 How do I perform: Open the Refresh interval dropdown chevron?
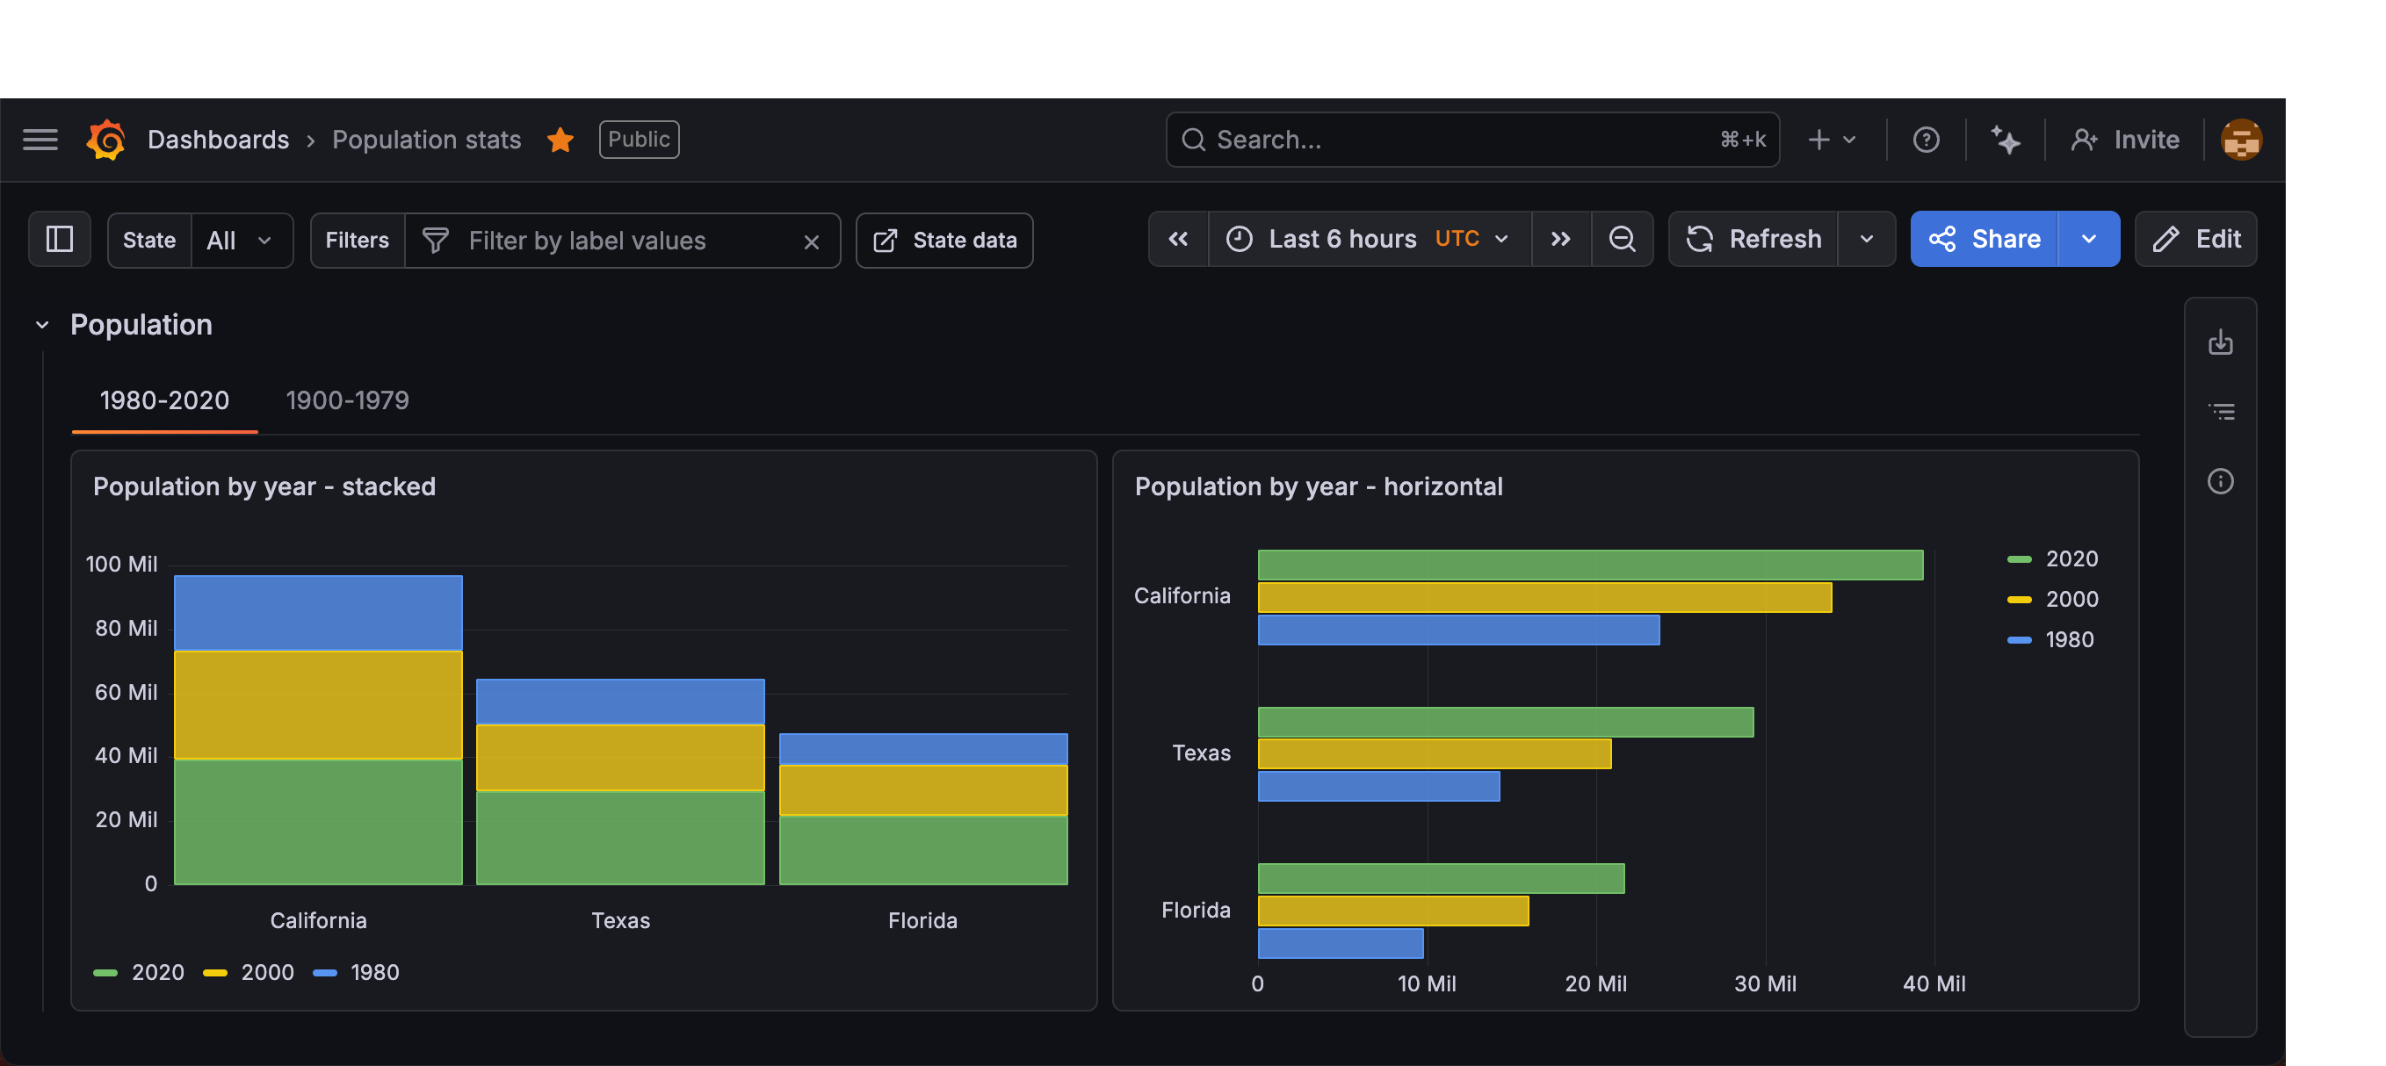tap(1867, 238)
